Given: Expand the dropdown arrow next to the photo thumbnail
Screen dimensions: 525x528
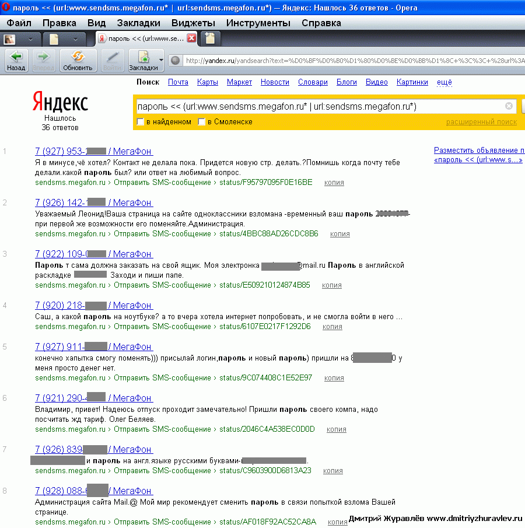Looking at the screenshot, I should [x=31, y=40].
